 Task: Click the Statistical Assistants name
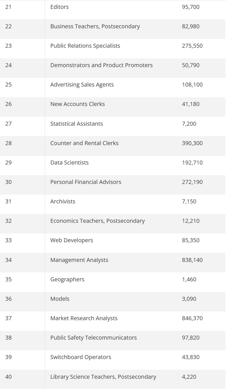[x=76, y=124]
